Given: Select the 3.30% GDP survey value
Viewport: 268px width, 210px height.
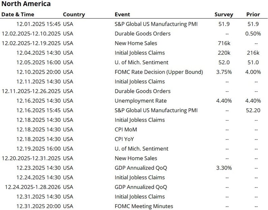Looking at the screenshot, I should click(x=224, y=168).
